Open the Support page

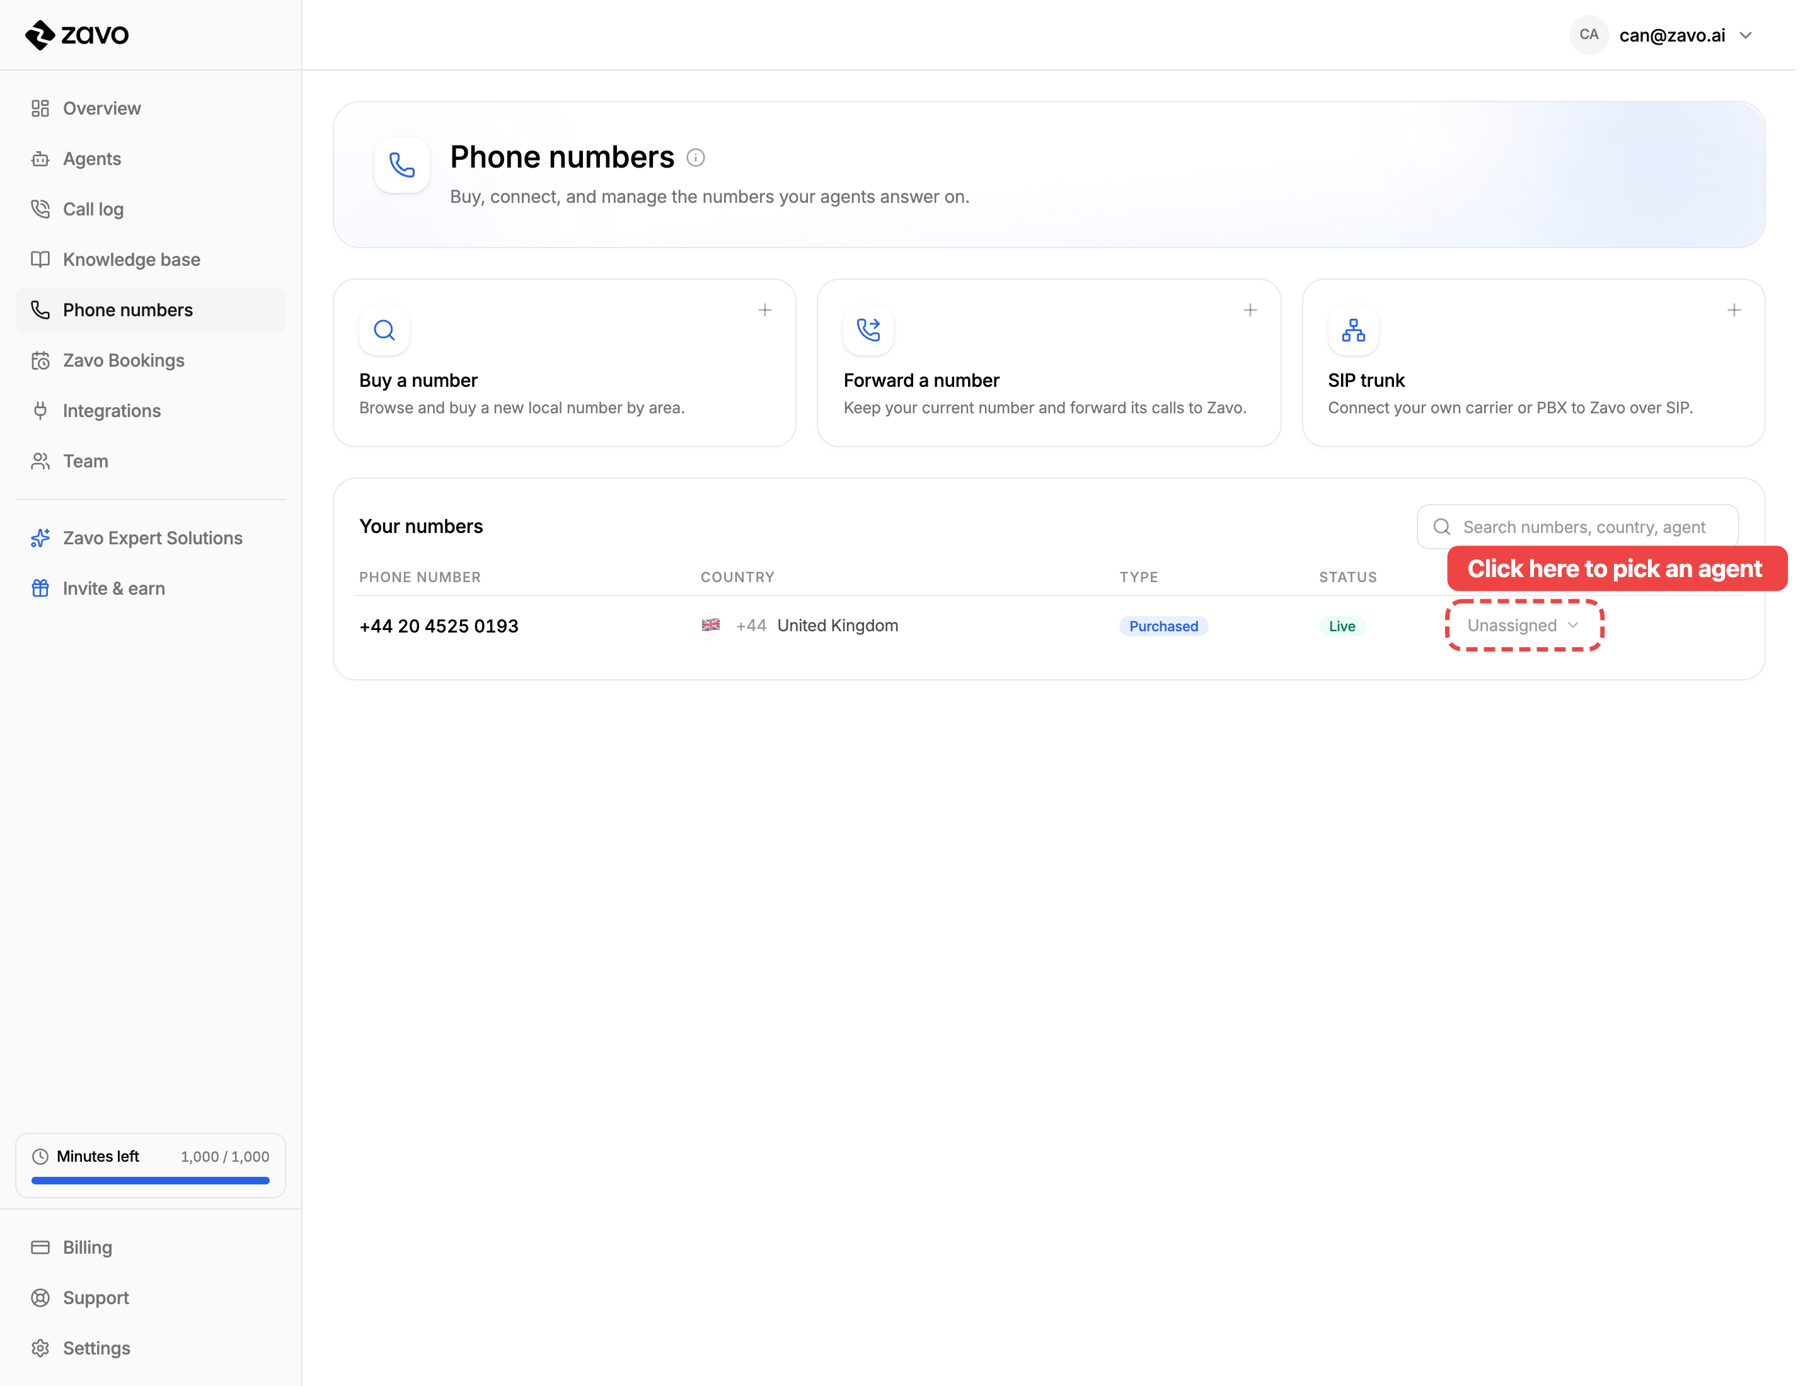coord(151,1298)
